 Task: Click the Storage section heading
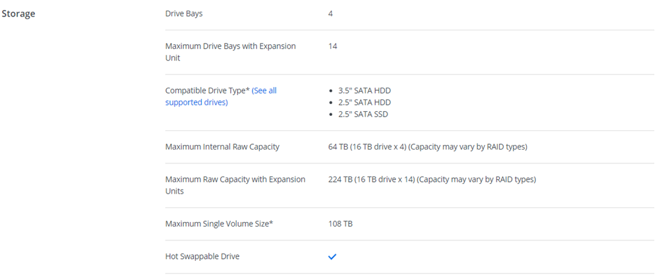[18, 14]
